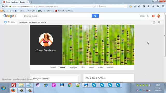Click the green horsetail cover photo
166x93 pixels.
pos(98,45)
